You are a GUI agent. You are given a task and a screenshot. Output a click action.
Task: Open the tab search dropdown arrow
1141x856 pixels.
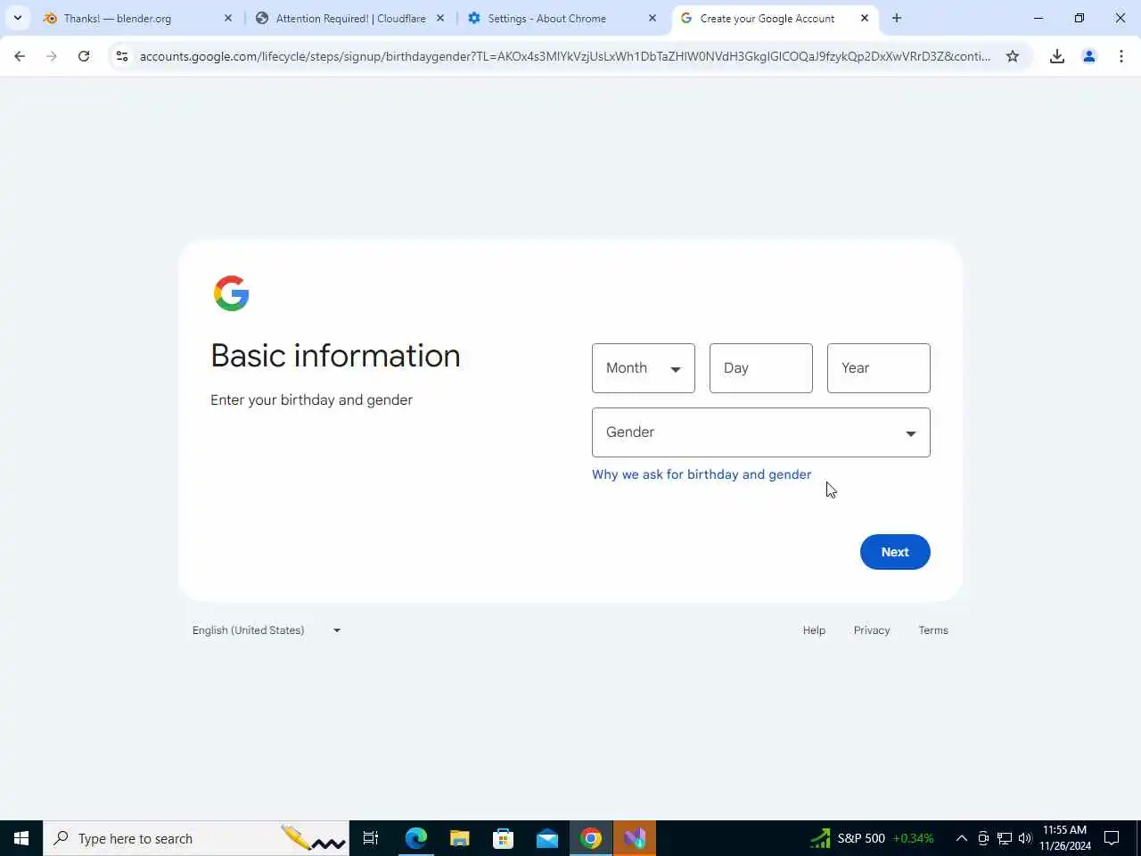pyautogui.click(x=18, y=18)
